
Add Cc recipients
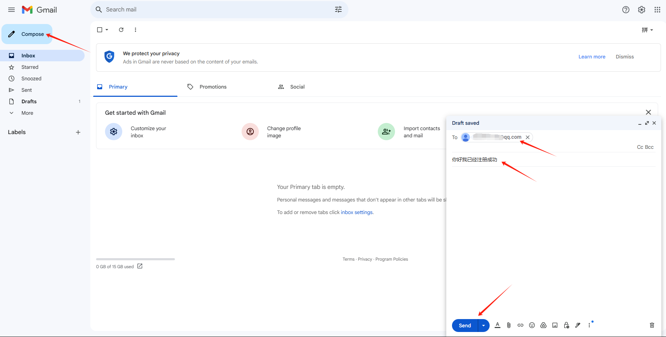click(640, 147)
